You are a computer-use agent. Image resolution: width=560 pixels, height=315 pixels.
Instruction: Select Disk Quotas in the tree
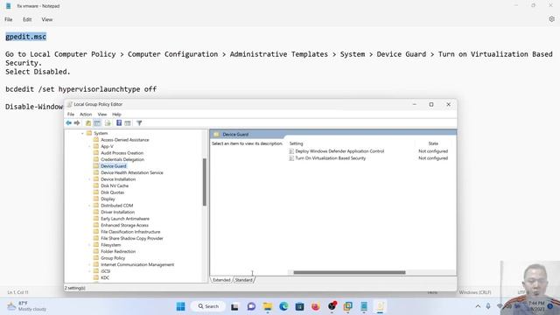pyautogui.click(x=113, y=192)
